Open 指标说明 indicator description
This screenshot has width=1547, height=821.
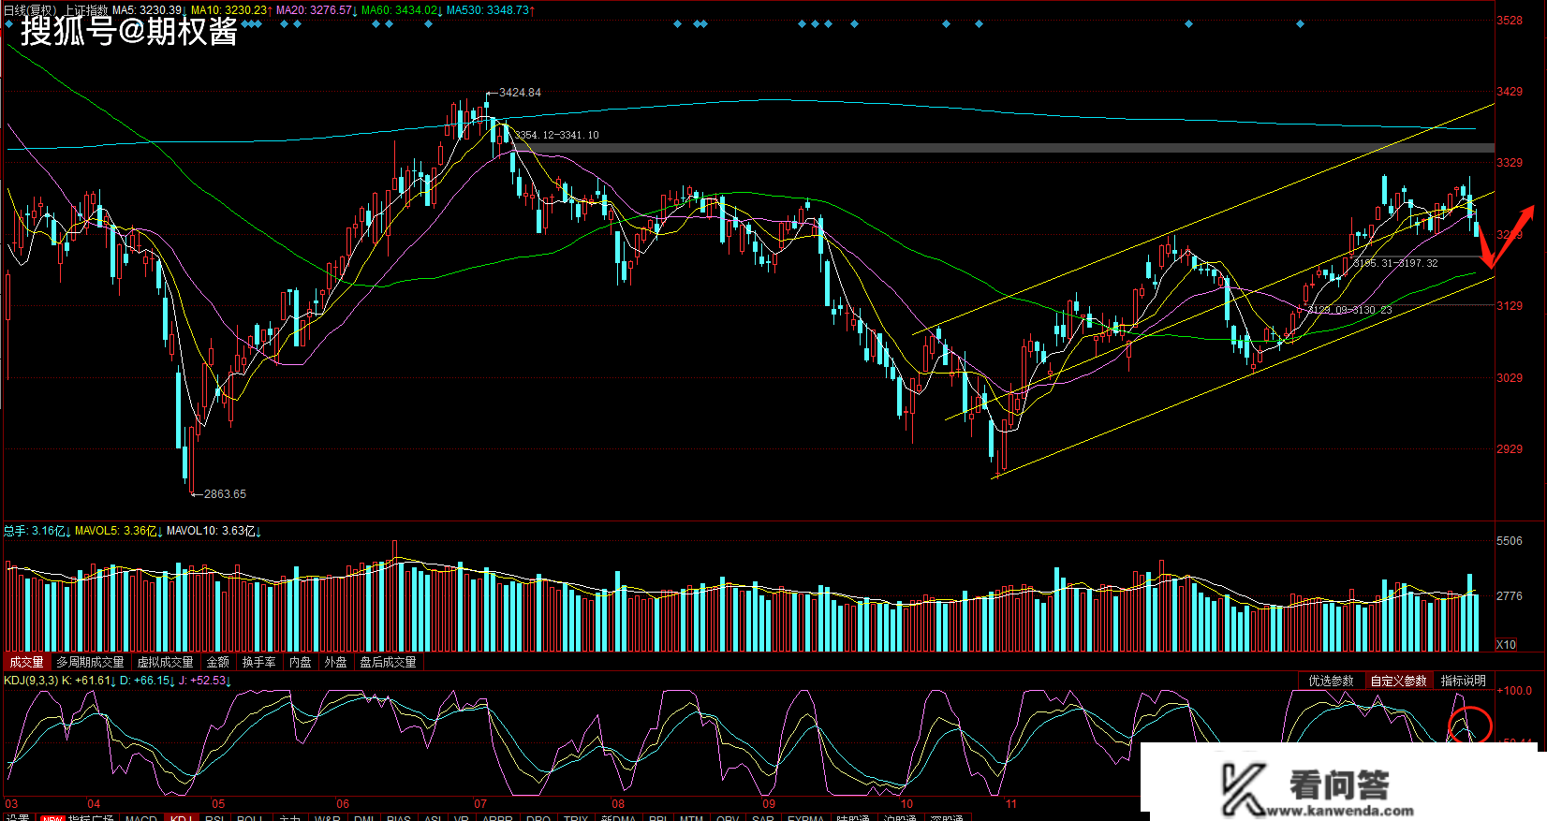(x=1463, y=681)
